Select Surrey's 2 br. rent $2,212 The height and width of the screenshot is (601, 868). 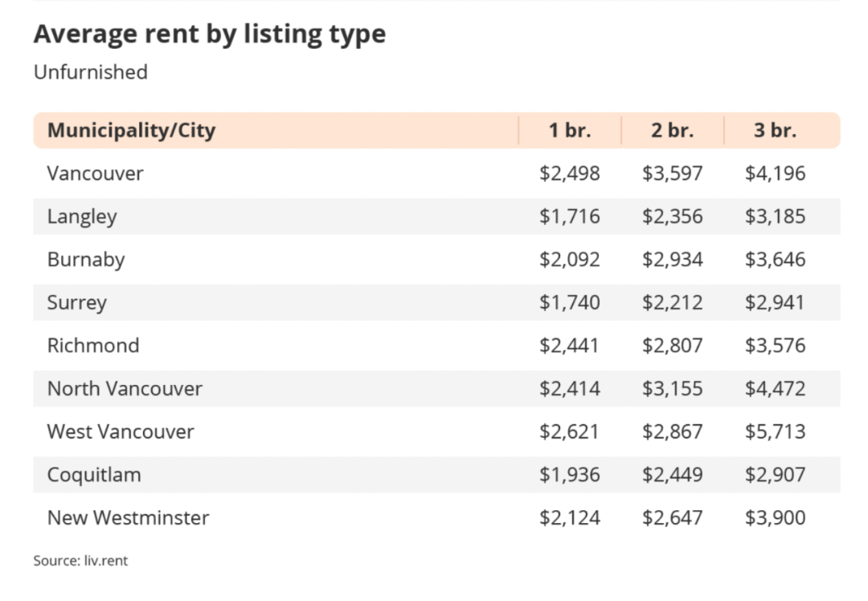[672, 303]
